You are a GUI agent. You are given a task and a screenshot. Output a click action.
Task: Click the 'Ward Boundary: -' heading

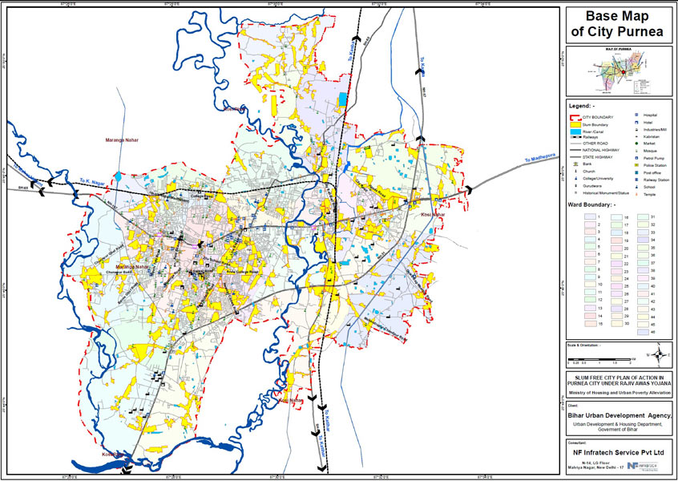pos(592,205)
